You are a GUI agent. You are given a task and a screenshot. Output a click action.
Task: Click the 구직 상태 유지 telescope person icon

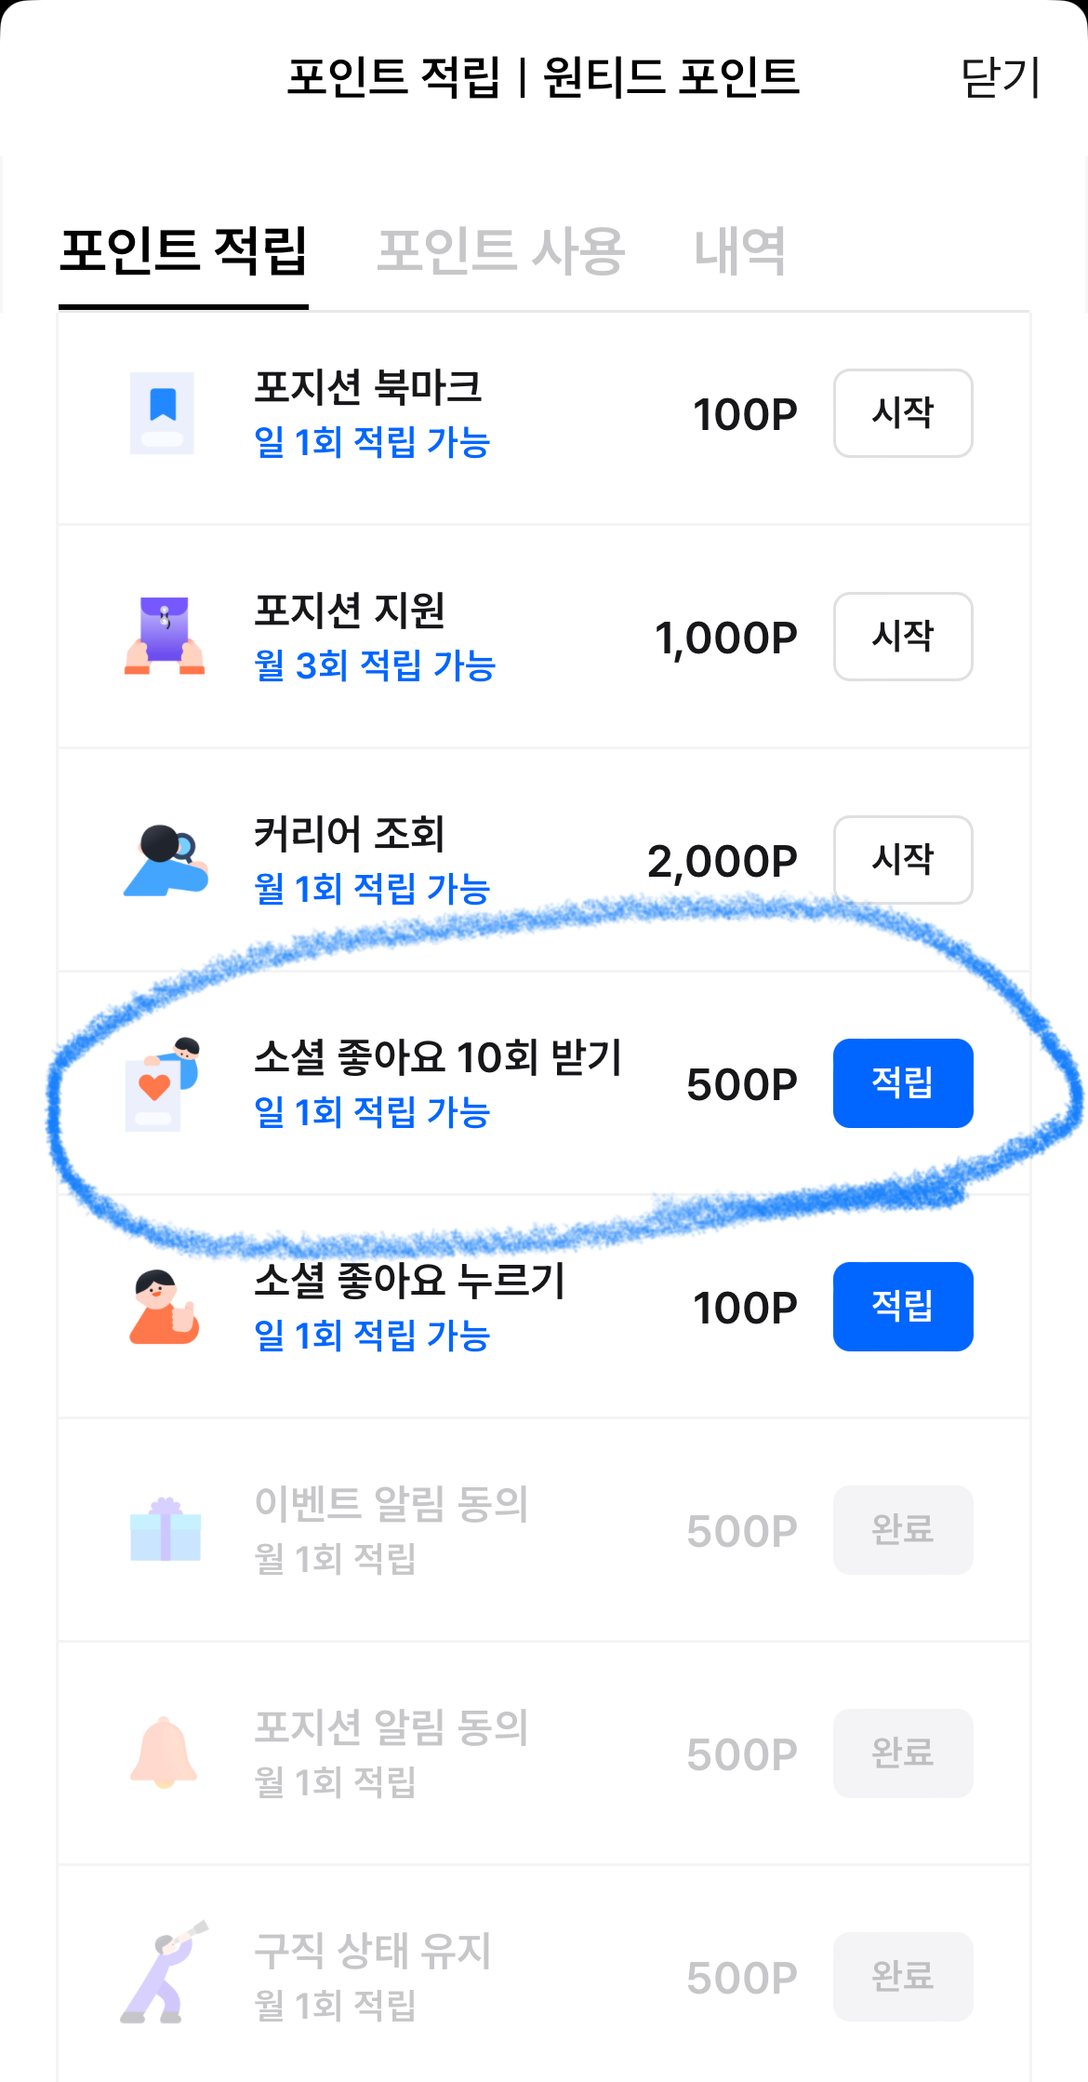tap(164, 1975)
